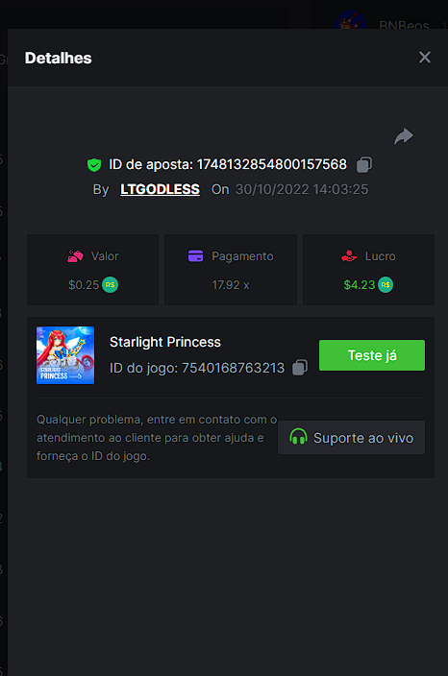
Task: Copy the game ID 7540168763213
Action: (300, 368)
